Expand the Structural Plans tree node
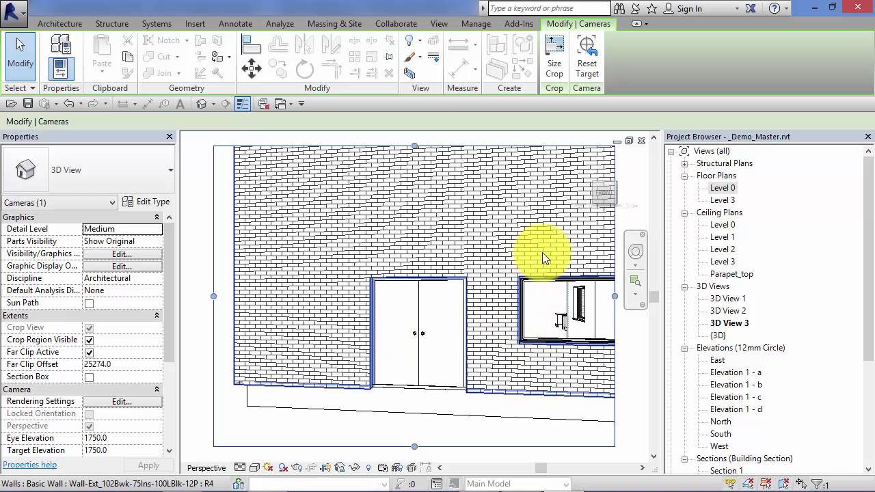The width and height of the screenshot is (875, 492). [684, 164]
